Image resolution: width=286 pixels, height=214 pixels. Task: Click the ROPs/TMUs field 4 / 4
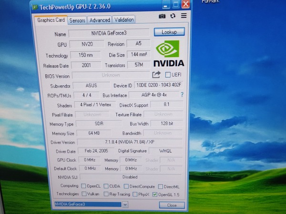click(87, 95)
